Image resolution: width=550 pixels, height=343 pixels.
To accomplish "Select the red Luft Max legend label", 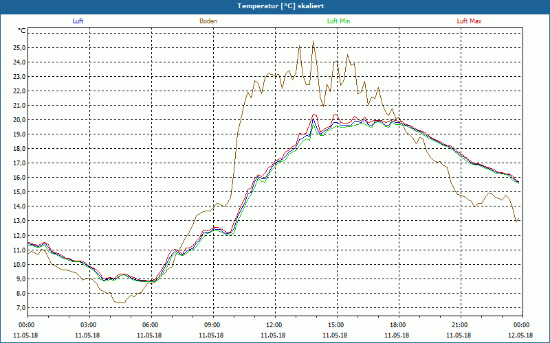I will point(469,21).
